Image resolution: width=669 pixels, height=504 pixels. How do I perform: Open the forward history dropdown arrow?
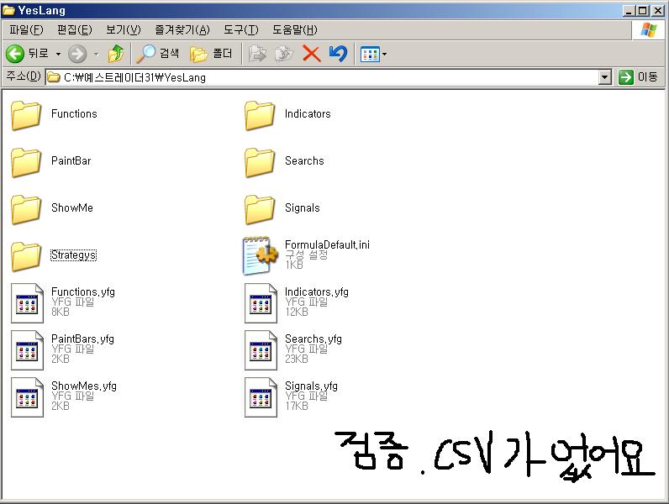point(96,54)
